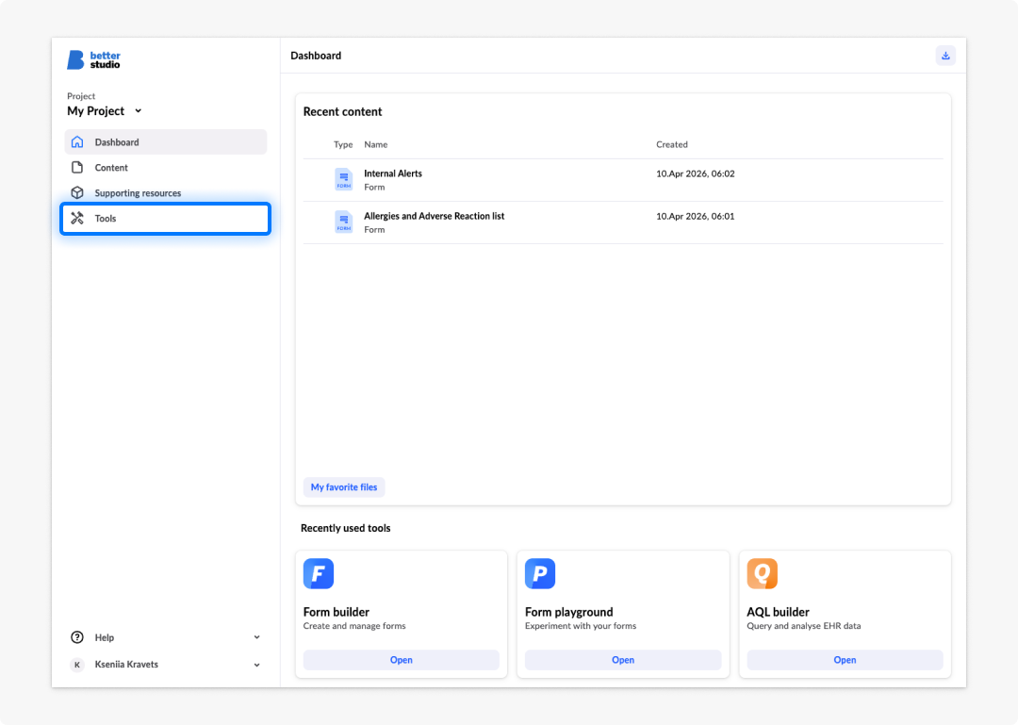
Task: Expand the Kseniia Kravets user chevron
Action: (257, 665)
